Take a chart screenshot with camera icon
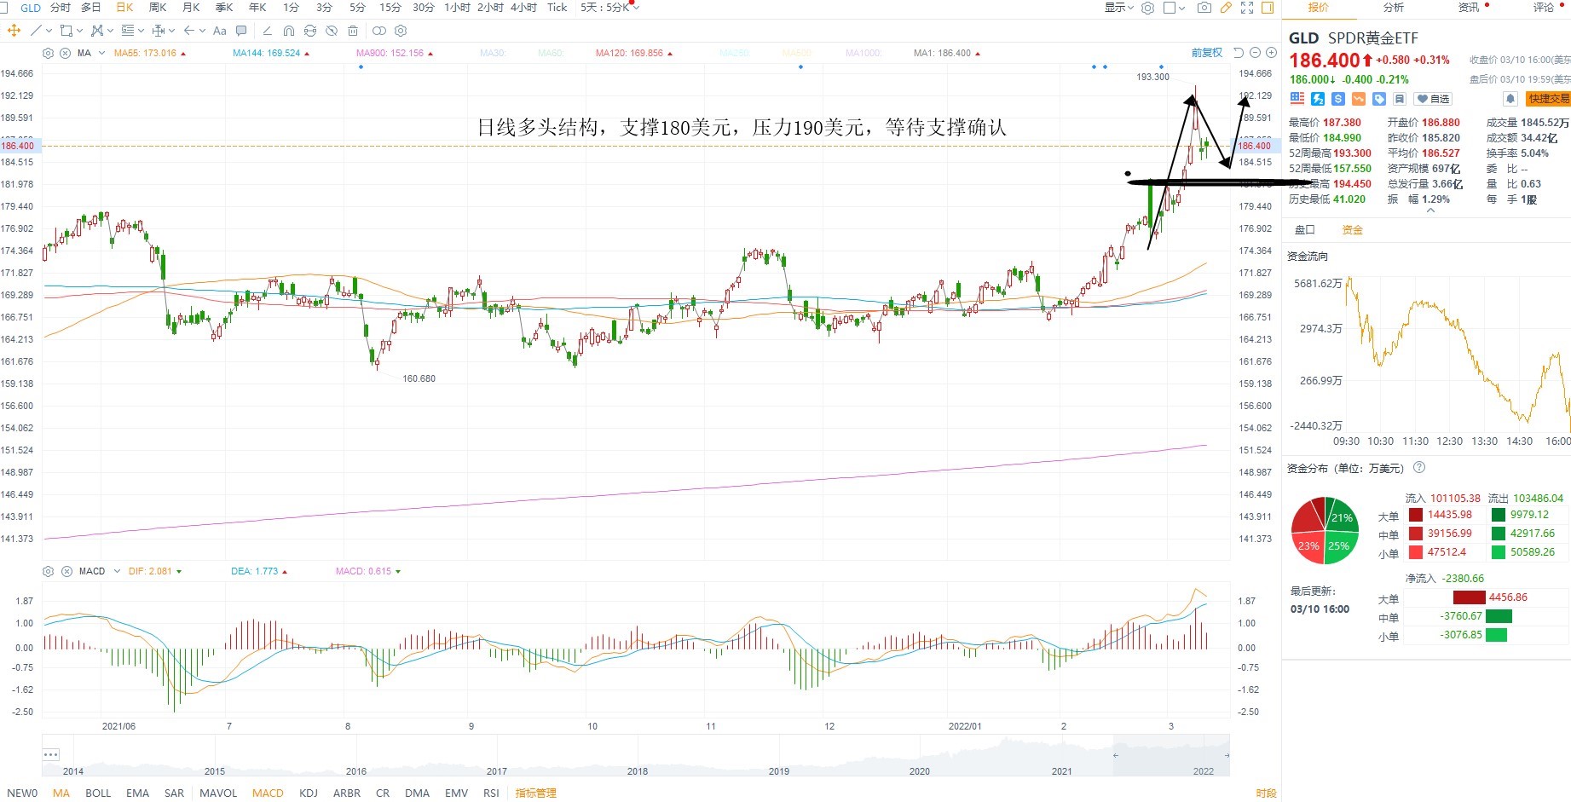 tap(1204, 8)
